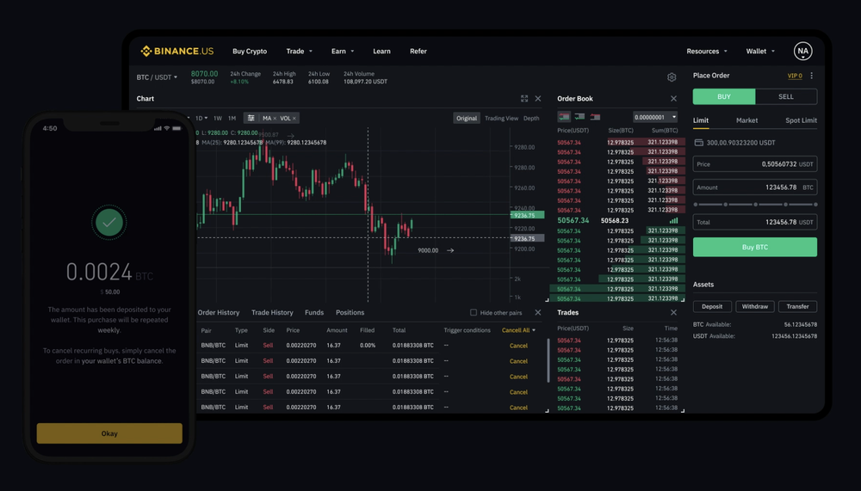Open the chart indicators settings icon
The width and height of the screenshot is (861, 491).
[251, 118]
